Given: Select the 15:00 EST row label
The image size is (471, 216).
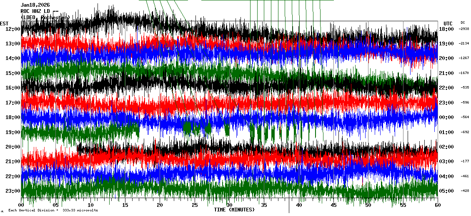Looking at the screenshot, I should tap(13, 73).
